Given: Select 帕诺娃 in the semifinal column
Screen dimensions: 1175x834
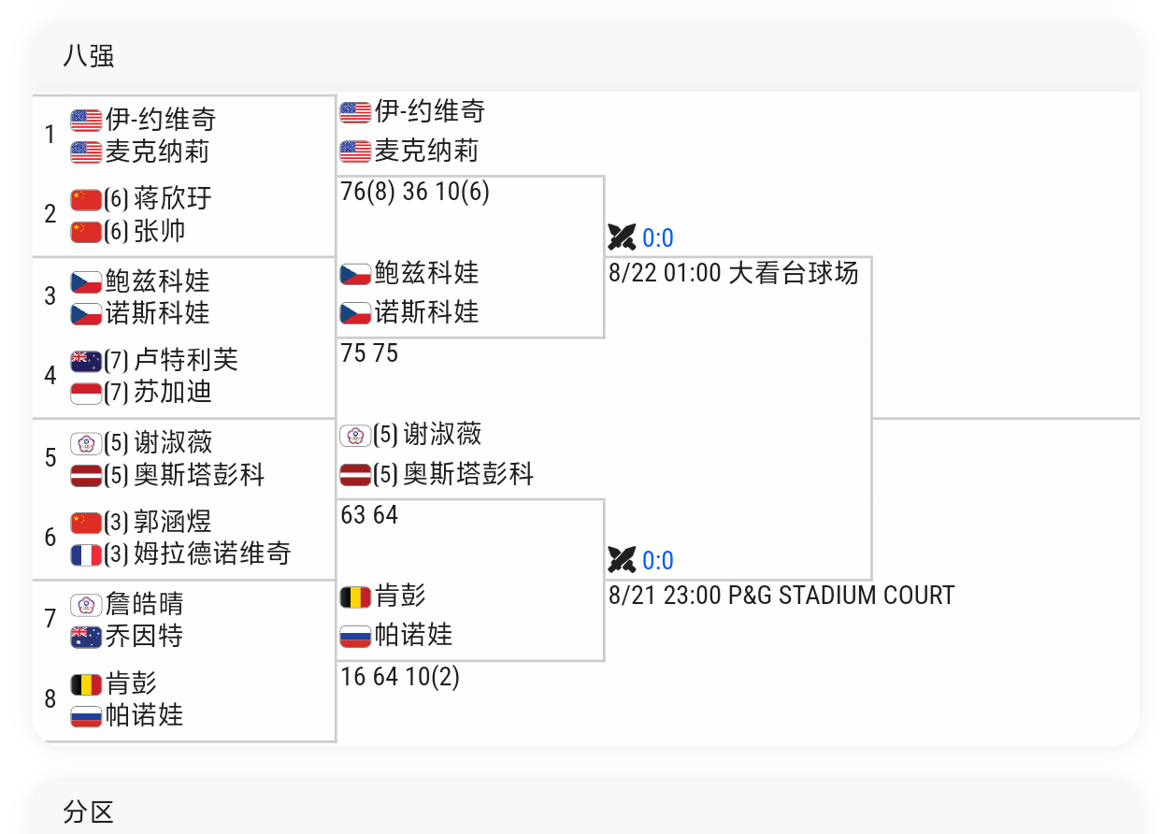Looking at the screenshot, I should (x=413, y=636).
